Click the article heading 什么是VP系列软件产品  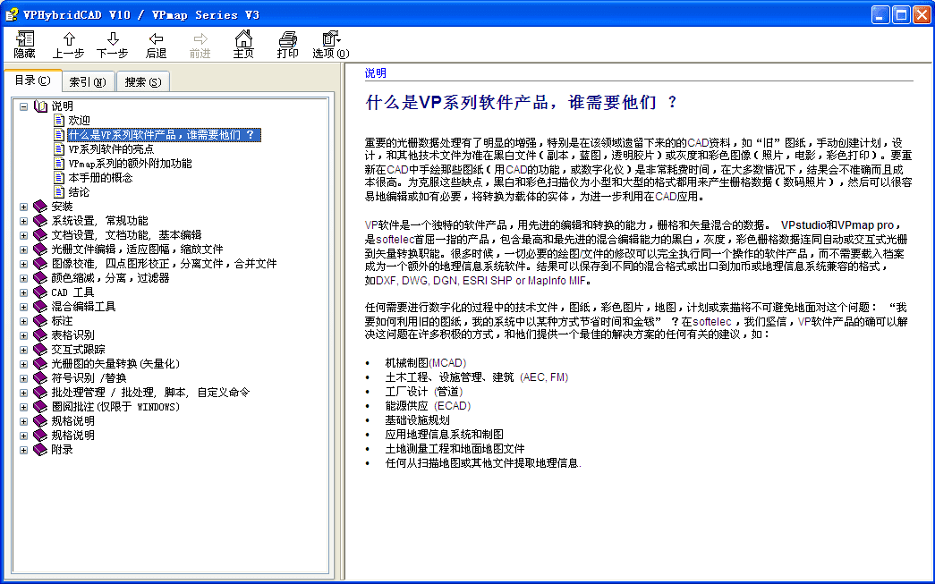[x=522, y=103]
